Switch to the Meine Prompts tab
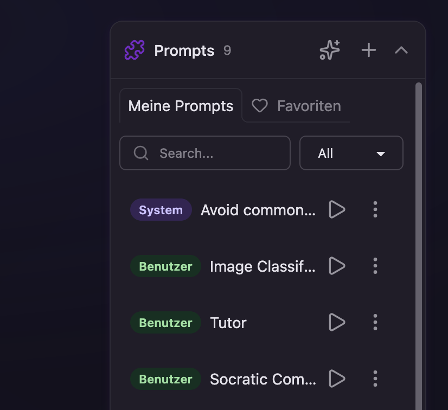The width and height of the screenshot is (448, 410). tap(181, 106)
